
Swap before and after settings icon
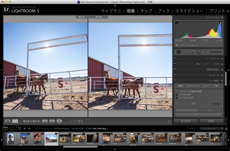click(x=59, y=121)
